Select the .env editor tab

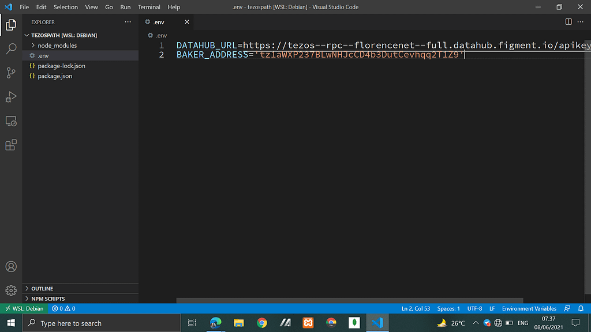click(167, 22)
